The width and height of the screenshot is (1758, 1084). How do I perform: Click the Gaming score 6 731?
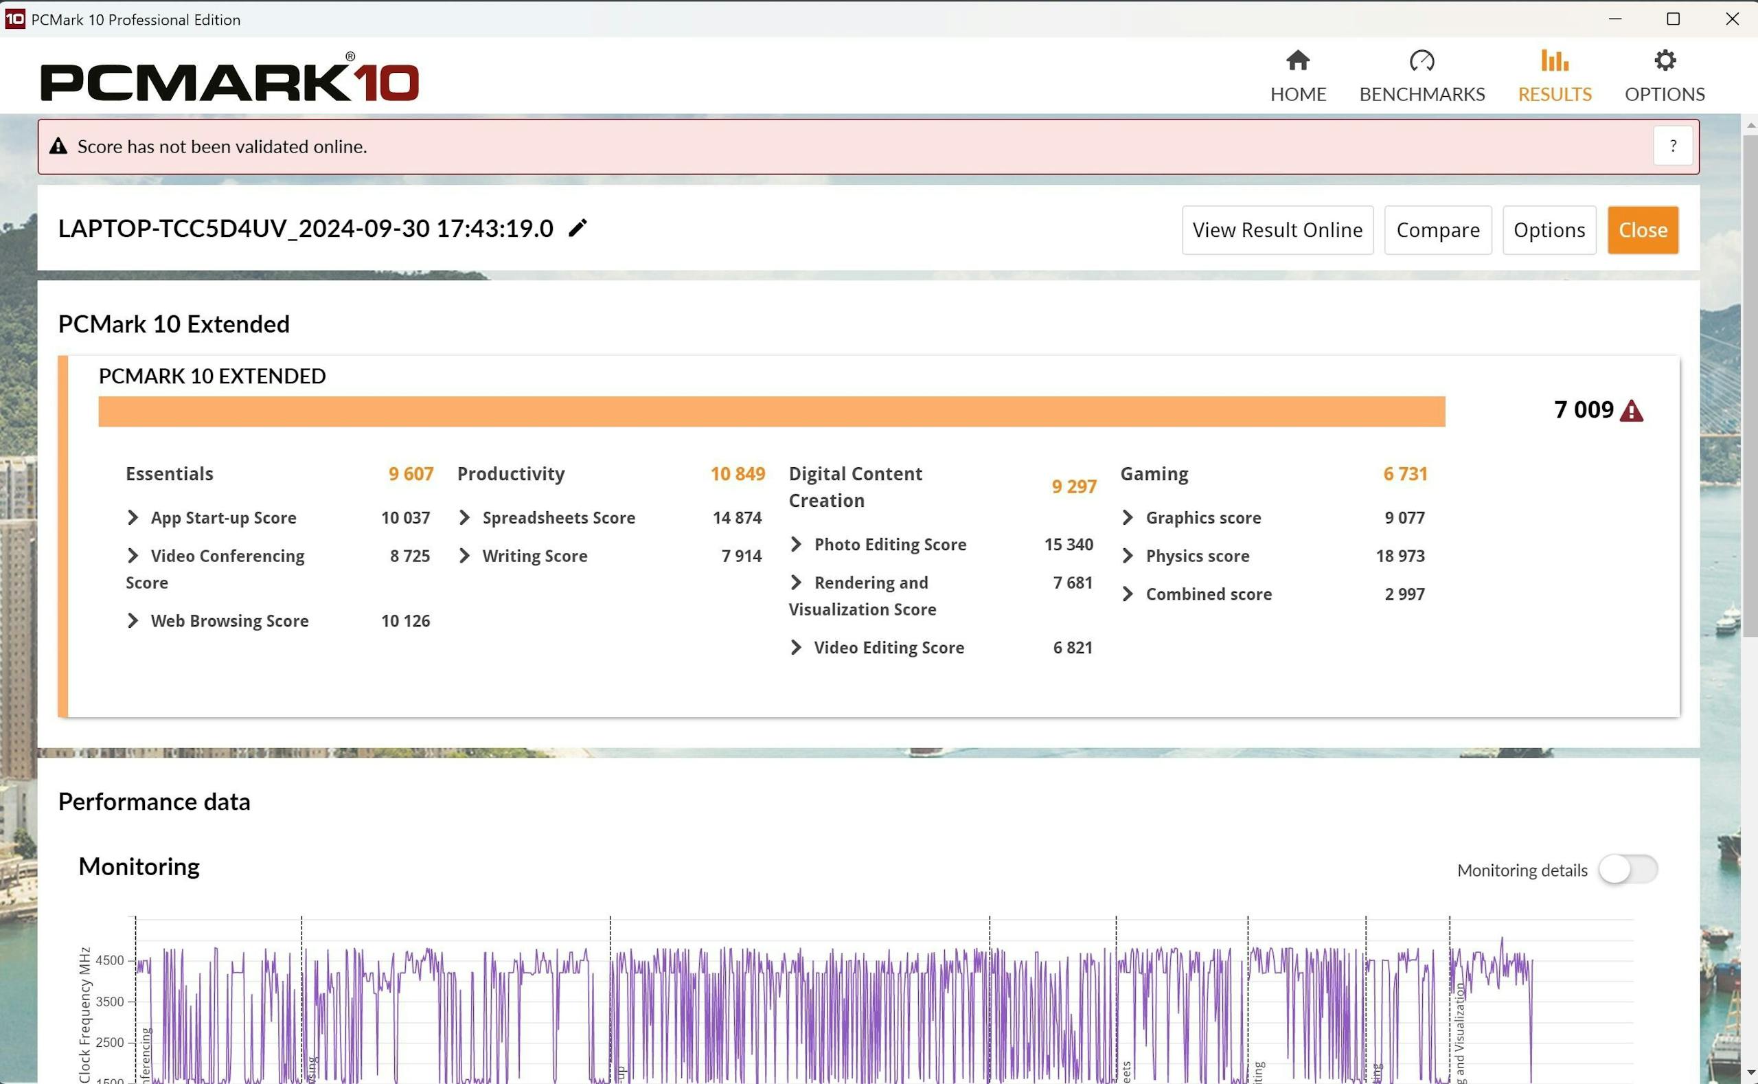[x=1404, y=474]
